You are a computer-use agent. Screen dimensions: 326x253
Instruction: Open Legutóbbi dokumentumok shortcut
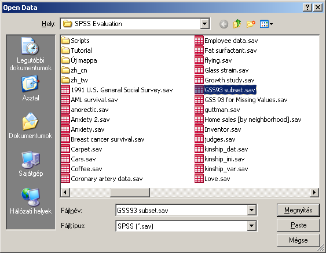[31, 54]
